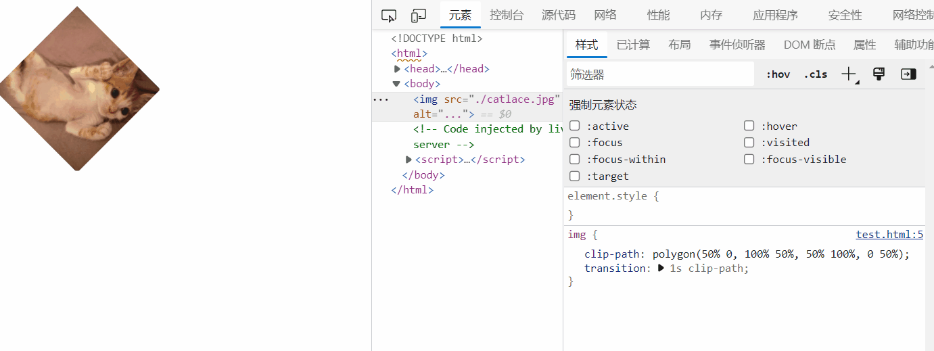Check the :hover forced state

click(749, 126)
